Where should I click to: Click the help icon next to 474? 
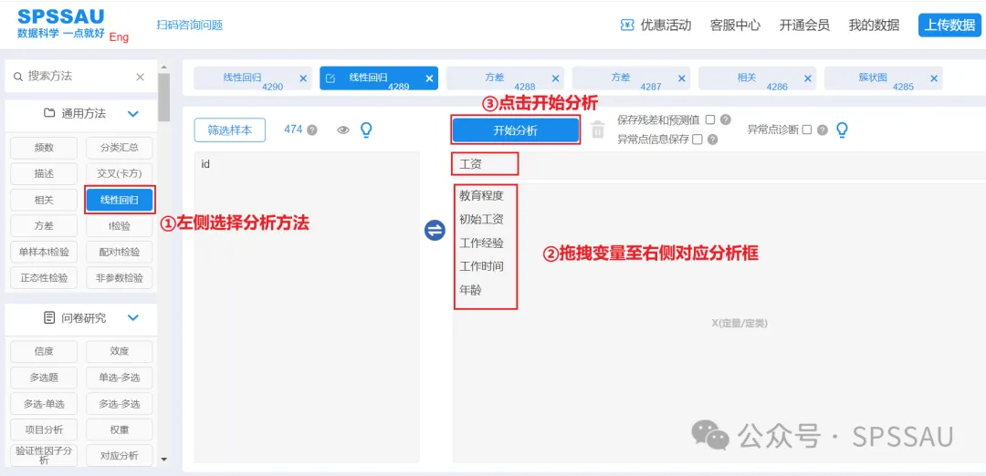[312, 130]
